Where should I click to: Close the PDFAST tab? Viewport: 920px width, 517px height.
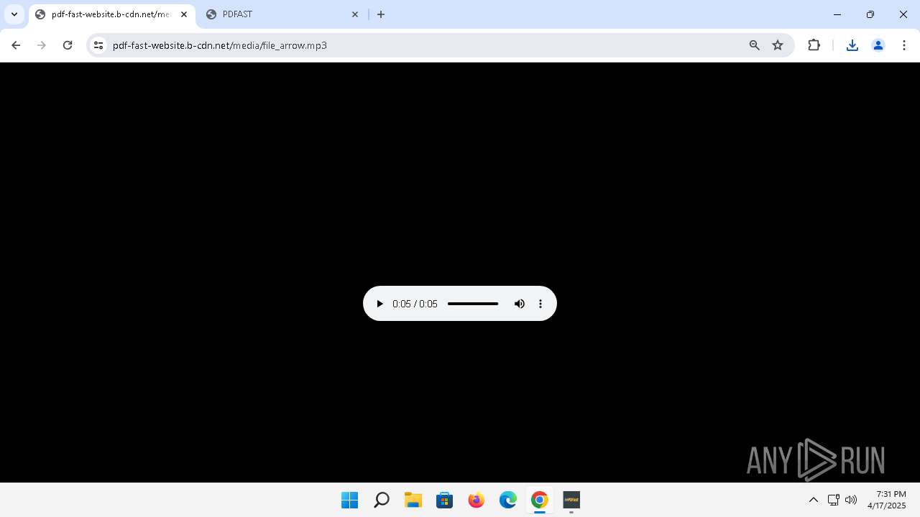click(355, 14)
